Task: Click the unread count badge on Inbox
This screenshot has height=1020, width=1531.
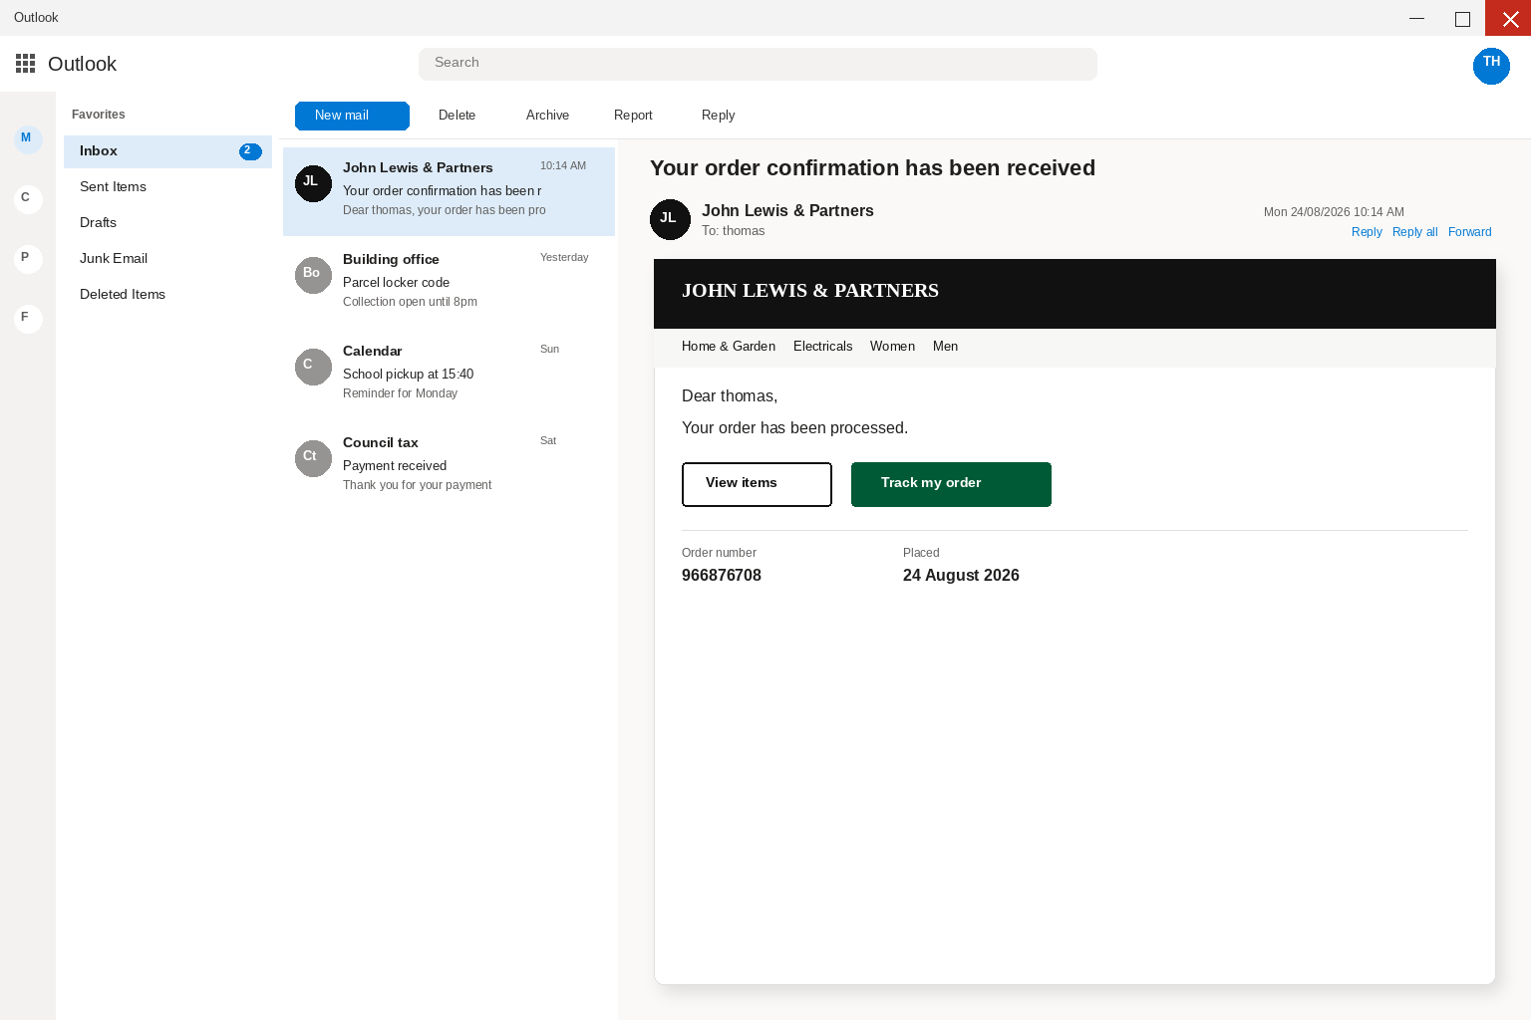Action: 250,151
